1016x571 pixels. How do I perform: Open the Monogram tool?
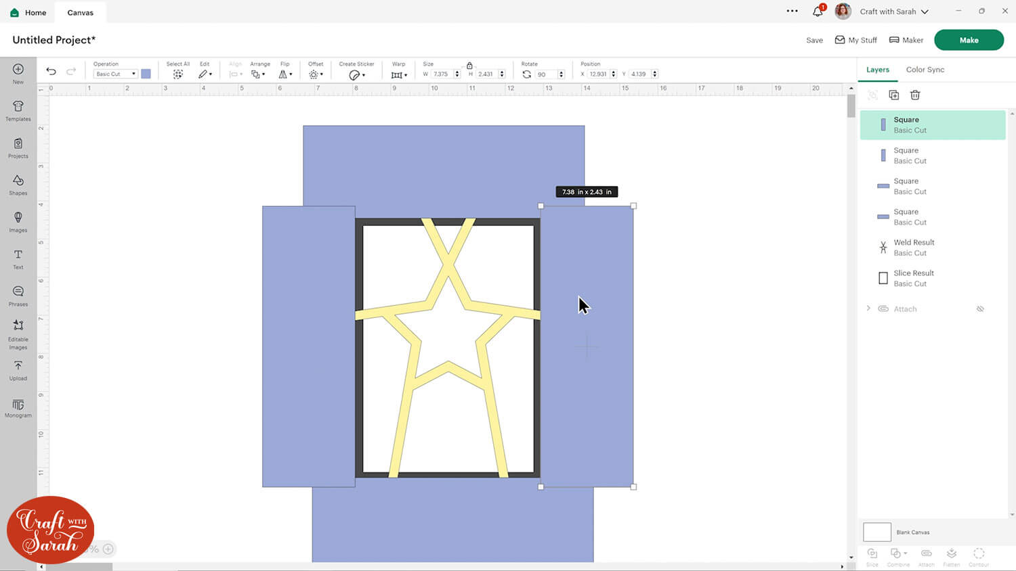18,407
